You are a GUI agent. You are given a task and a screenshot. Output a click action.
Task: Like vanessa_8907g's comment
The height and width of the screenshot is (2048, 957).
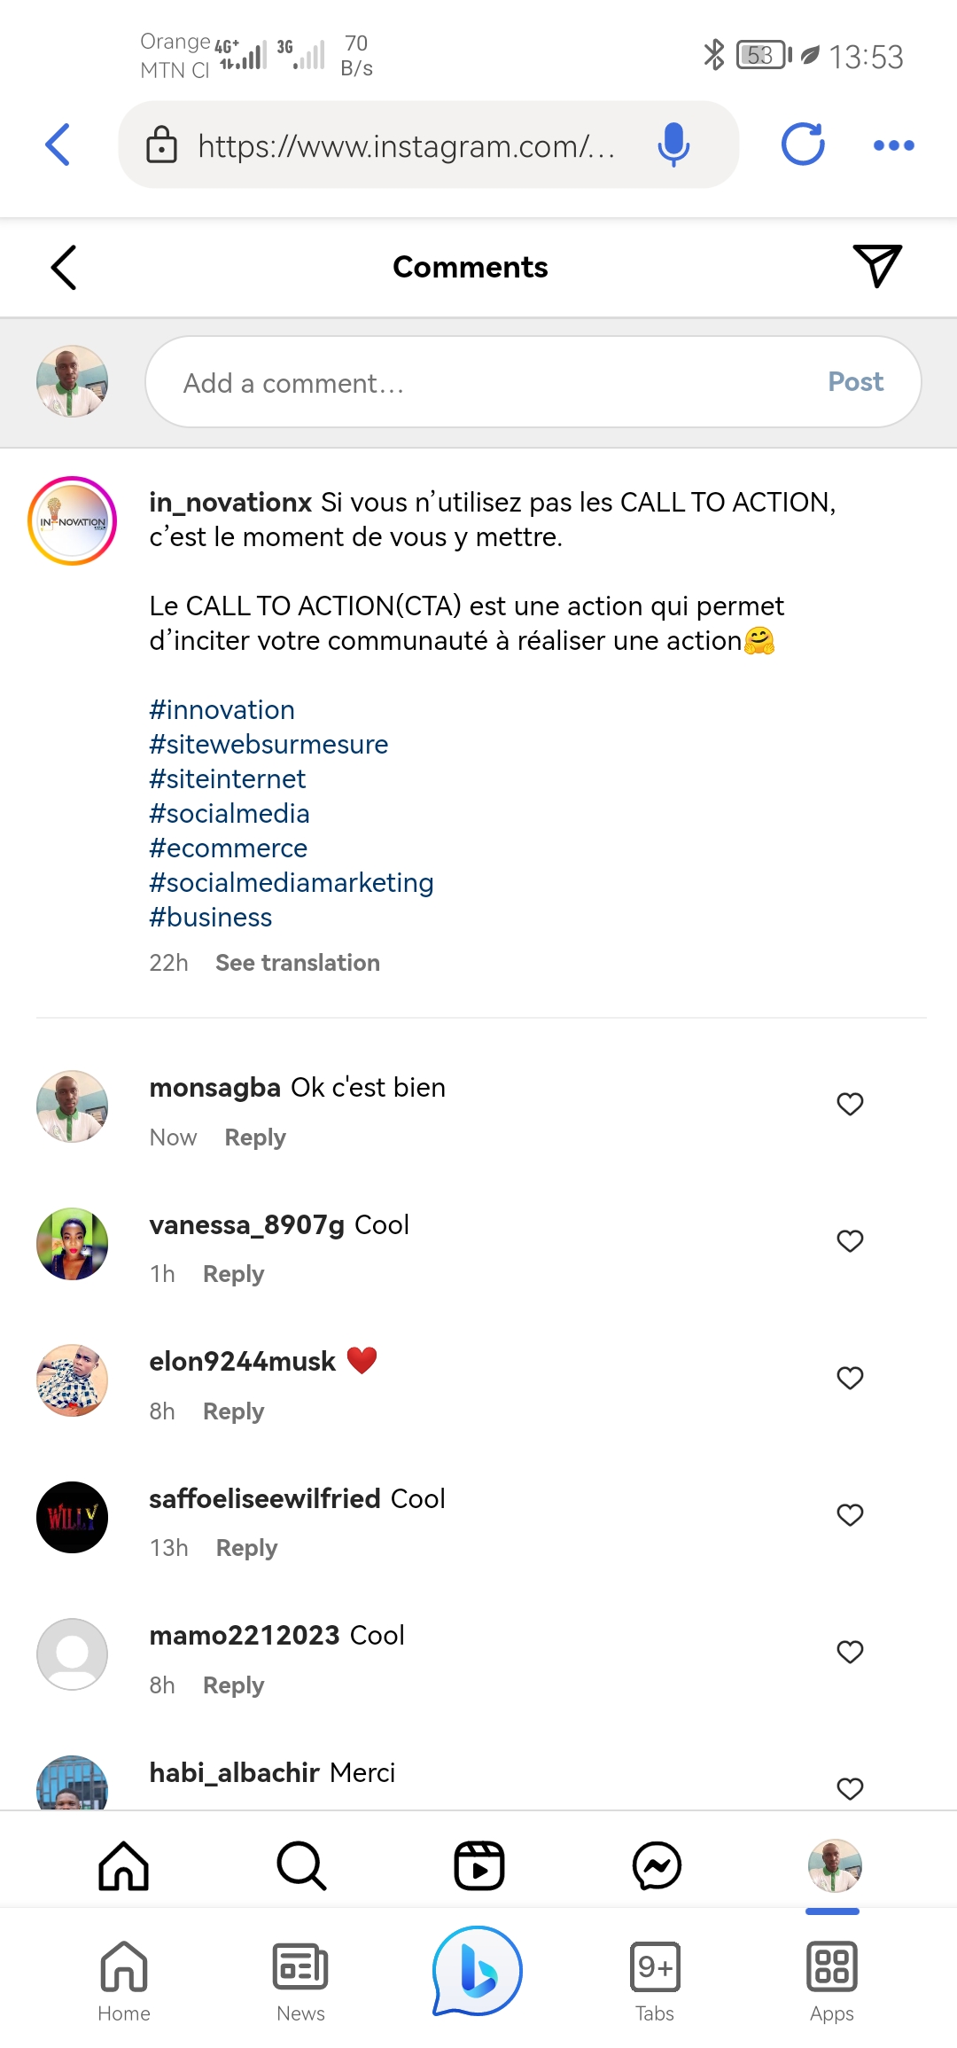pyautogui.click(x=850, y=1241)
